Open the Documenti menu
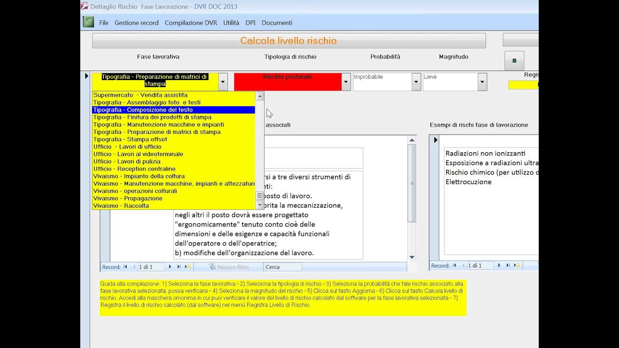This screenshot has width=619, height=348. pyautogui.click(x=277, y=23)
